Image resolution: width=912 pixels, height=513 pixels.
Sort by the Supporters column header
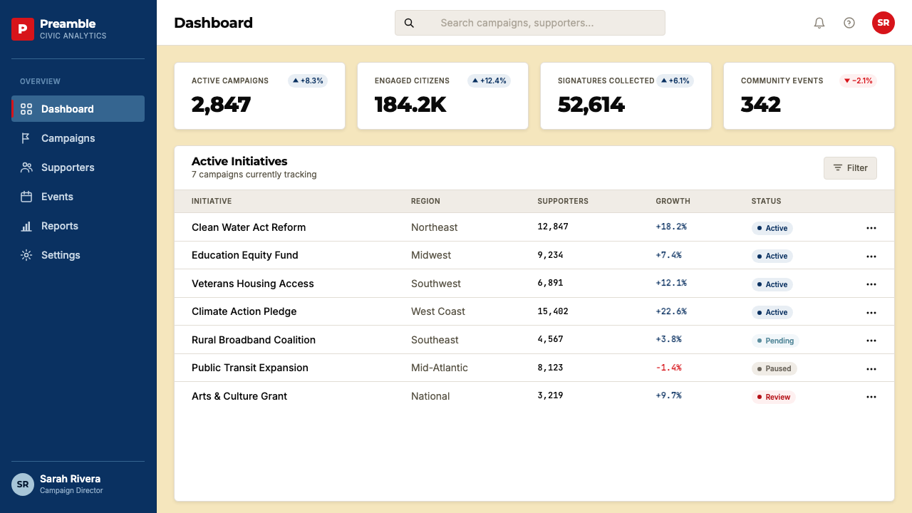point(563,201)
